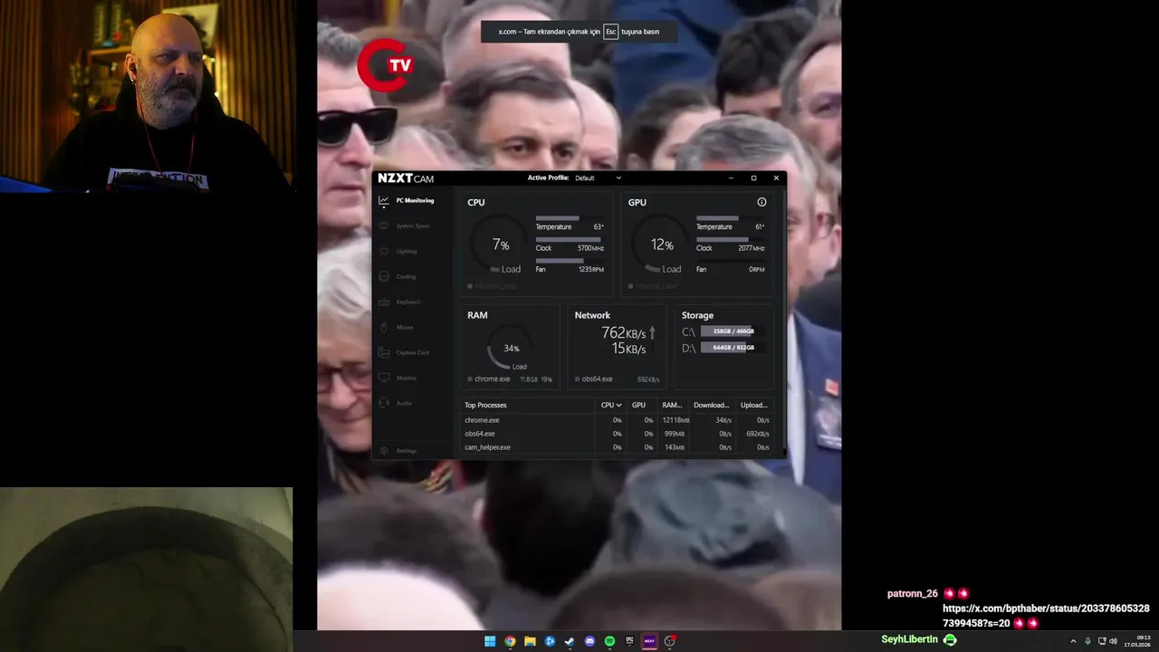Click the Network 15 KB/s download value
1159x652 pixels.
(628, 349)
